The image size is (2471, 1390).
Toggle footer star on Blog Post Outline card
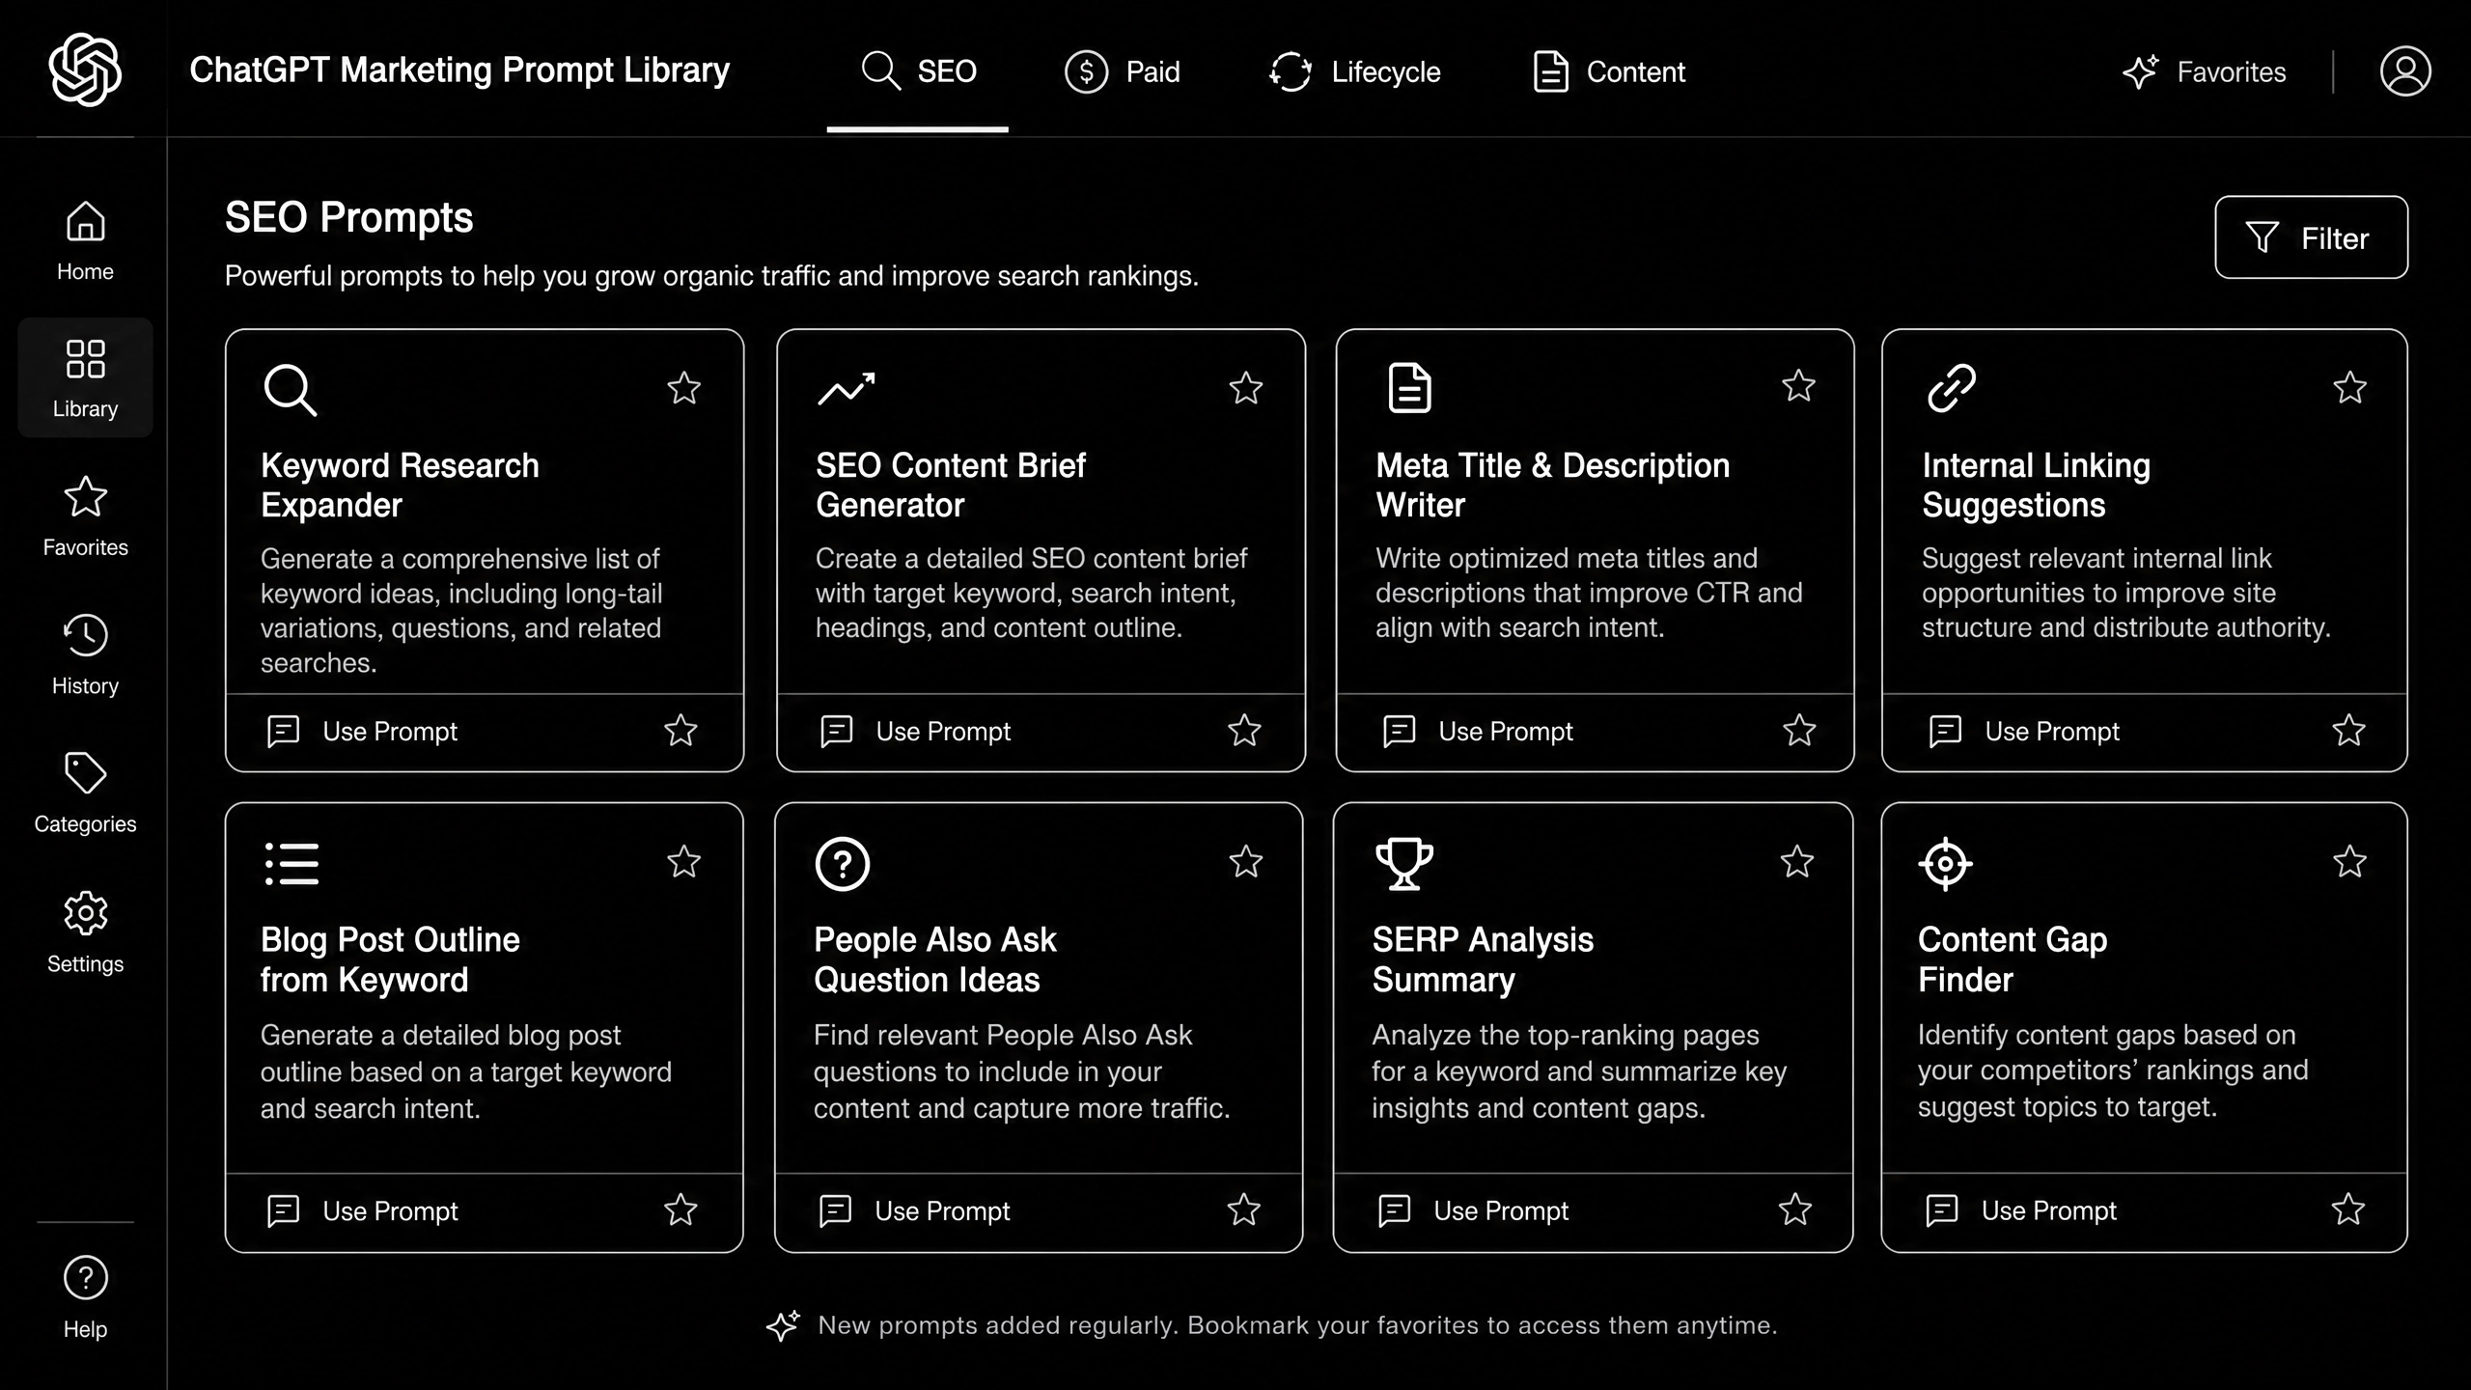[x=680, y=1210]
